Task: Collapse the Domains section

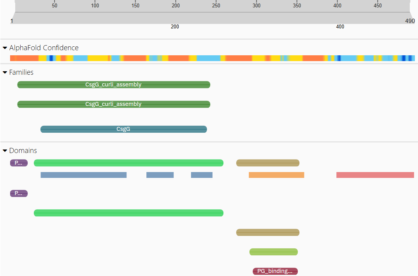Action: [5, 151]
